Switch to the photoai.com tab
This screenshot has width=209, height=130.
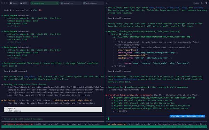[71, 3]
